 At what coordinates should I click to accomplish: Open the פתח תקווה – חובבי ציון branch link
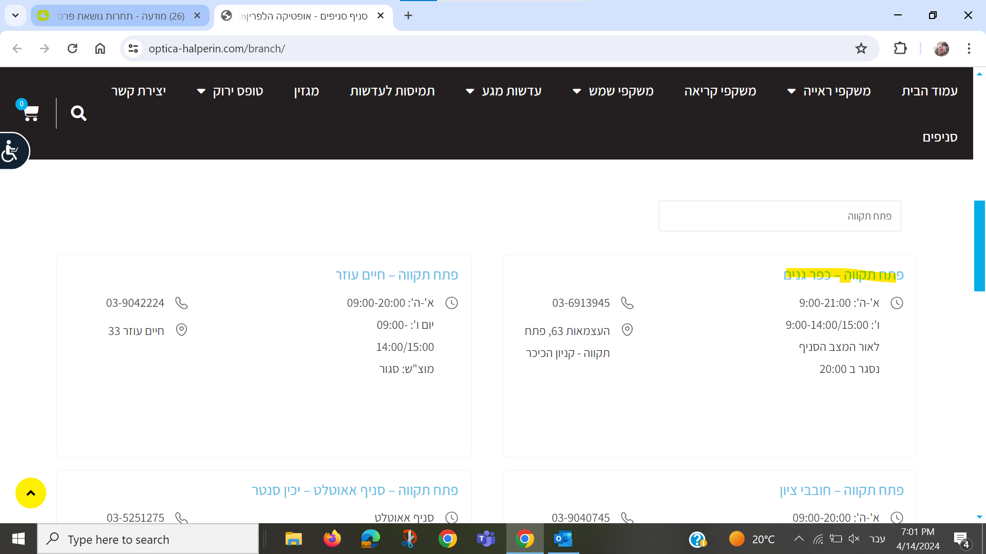842,490
